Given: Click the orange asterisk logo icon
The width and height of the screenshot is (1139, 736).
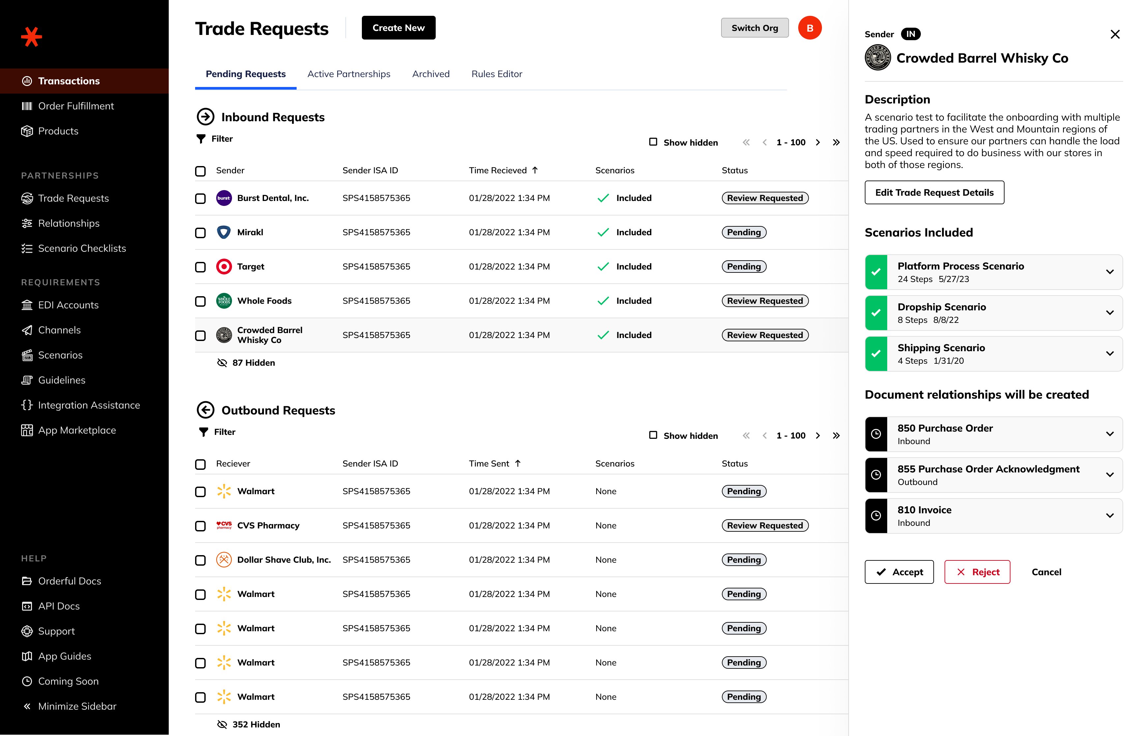Looking at the screenshot, I should (x=32, y=37).
